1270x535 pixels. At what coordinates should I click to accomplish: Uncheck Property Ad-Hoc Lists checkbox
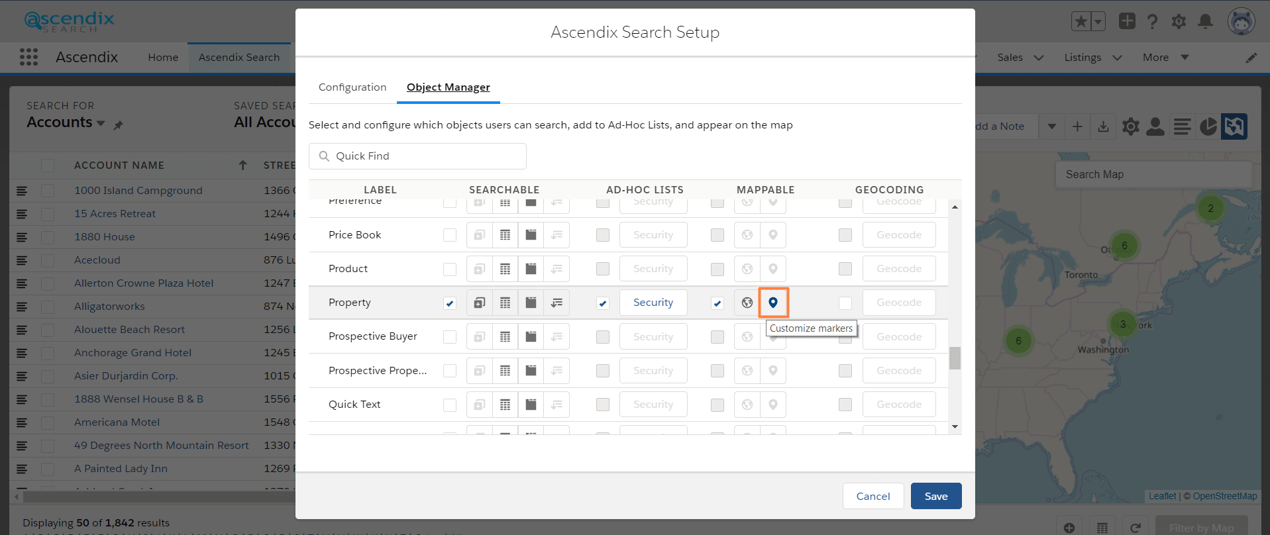click(x=603, y=303)
